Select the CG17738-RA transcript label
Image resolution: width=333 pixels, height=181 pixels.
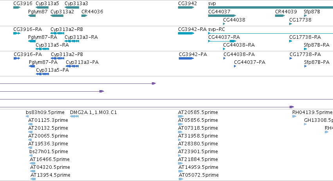point(305,37)
